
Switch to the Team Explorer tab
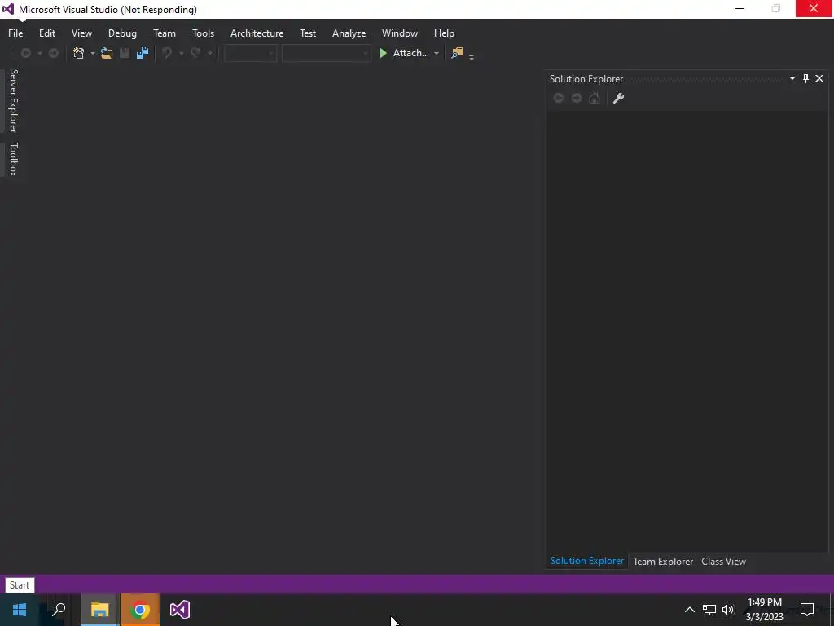pos(663,561)
